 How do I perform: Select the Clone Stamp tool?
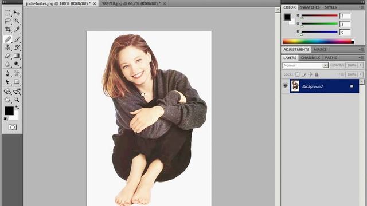pyautogui.click(x=7, y=47)
